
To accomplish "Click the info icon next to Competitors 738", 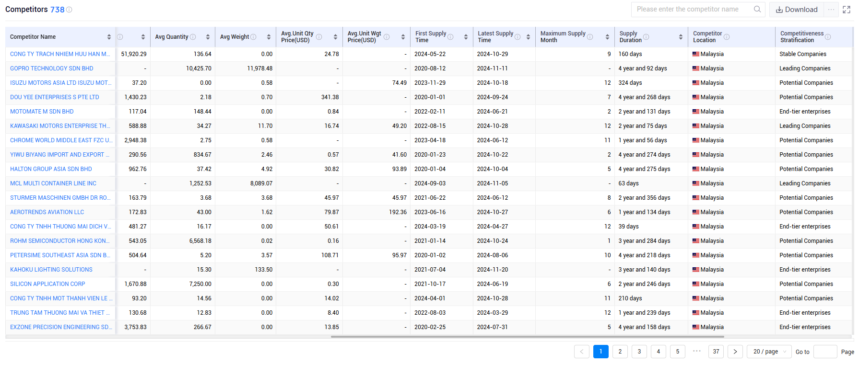I will [x=69, y=10].
